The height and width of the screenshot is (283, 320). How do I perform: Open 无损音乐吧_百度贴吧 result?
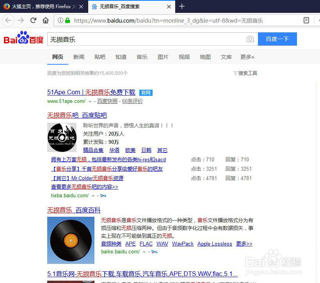[x=77, y=115]
